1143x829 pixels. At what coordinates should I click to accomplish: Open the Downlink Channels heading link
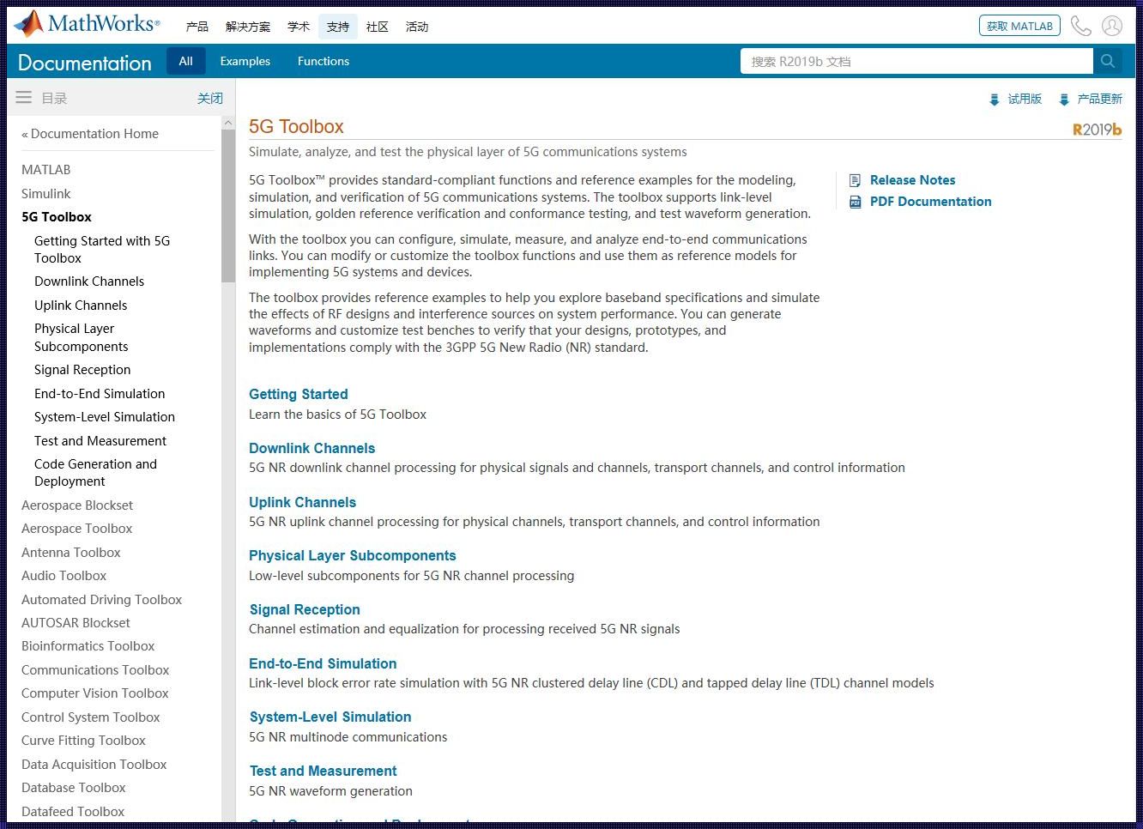[x=312, y=449]
